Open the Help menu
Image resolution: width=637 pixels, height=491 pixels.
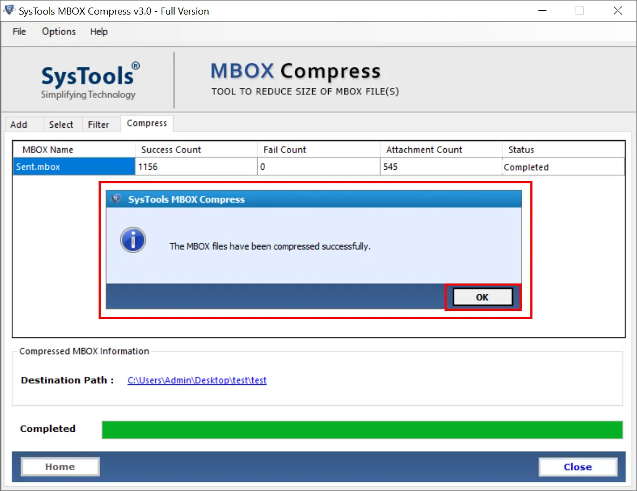99,32
